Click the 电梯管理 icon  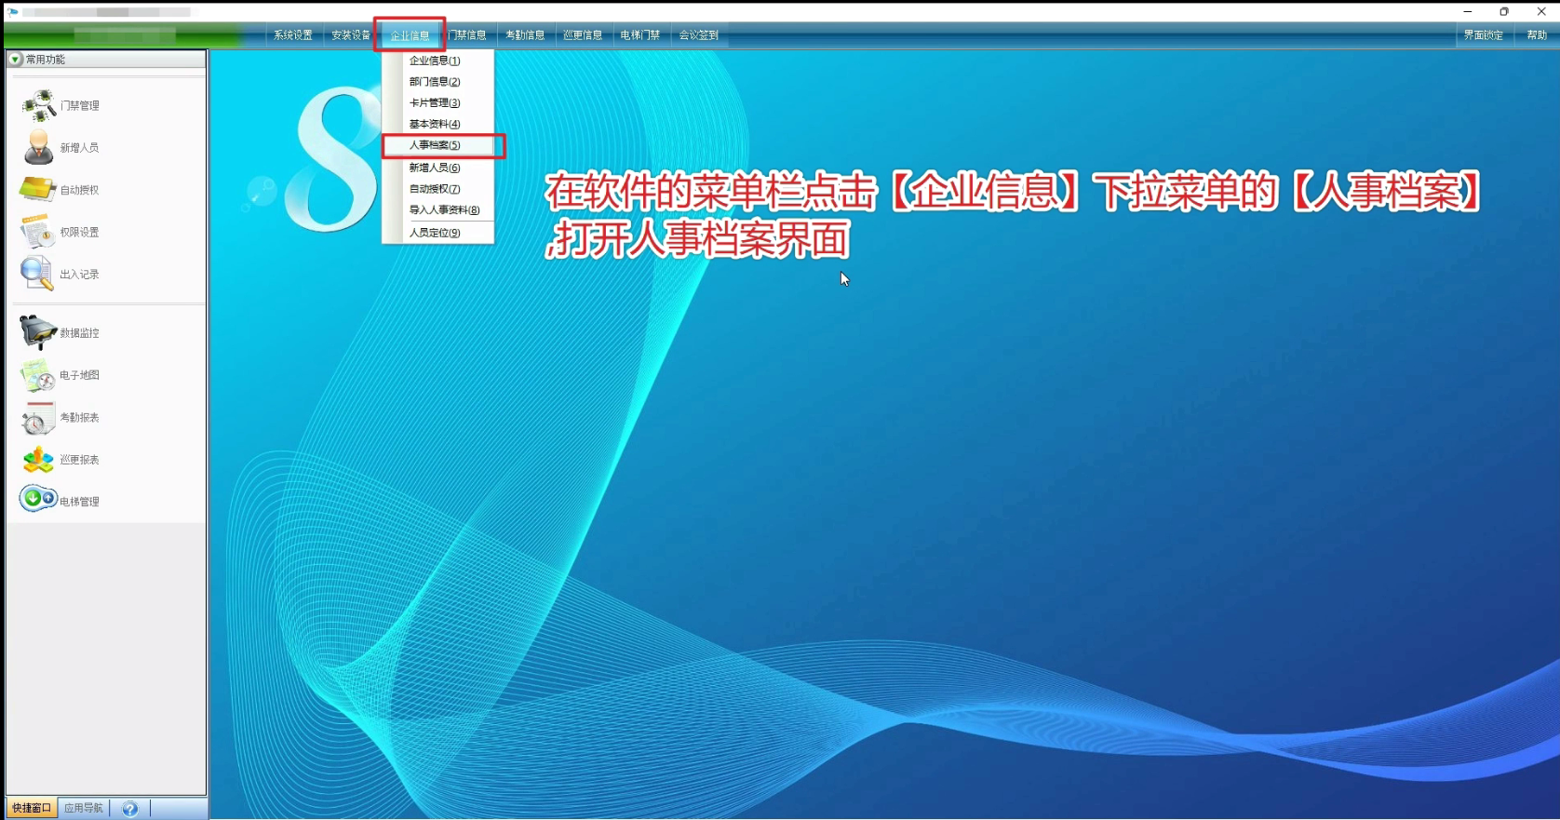point(38,500)
